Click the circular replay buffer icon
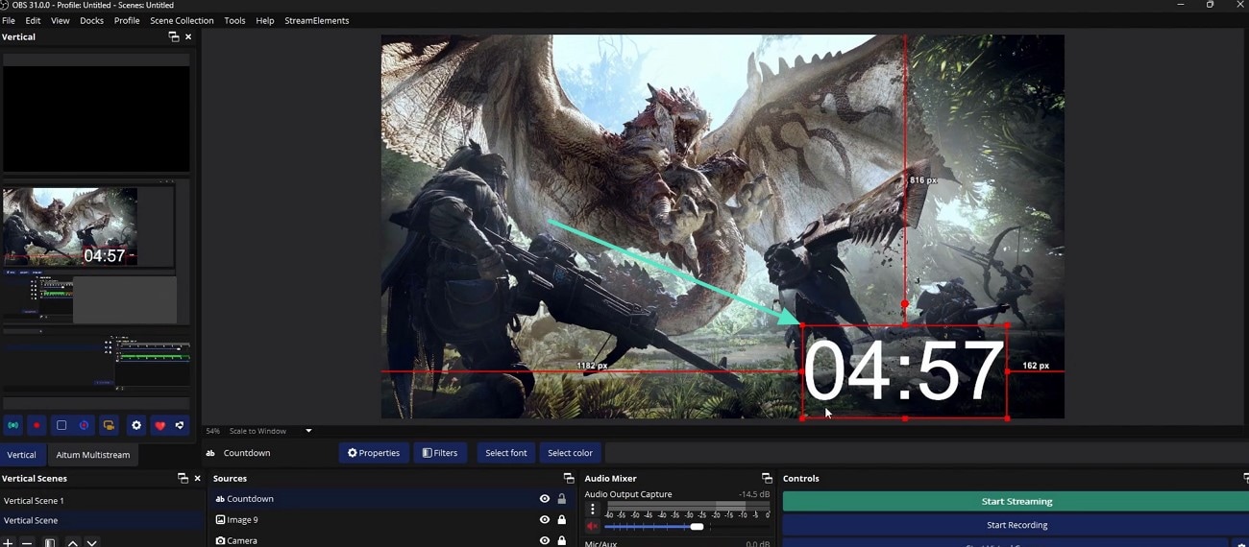Image resolution: width=1249 pixels, height=547 pixels. pyautogui.click(x=85, y=425)
